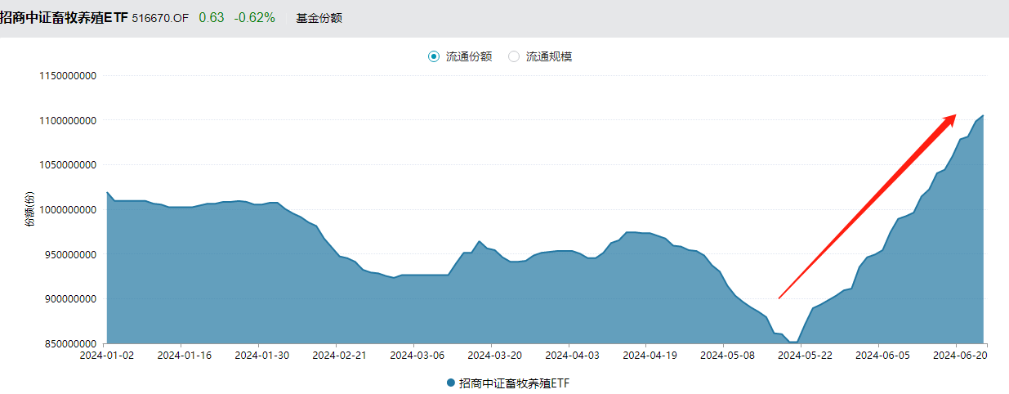This screenshot has width=1009, height=394.
Task: Select the 流通份额 radio button
Action: pos(434,56)
